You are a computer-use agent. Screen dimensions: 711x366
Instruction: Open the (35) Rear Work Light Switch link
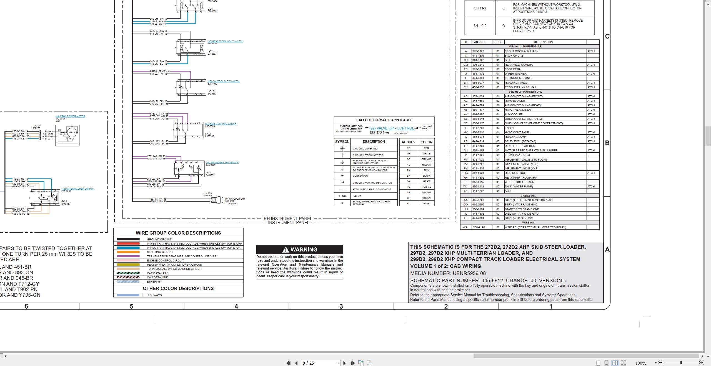(x=225, y=41)
